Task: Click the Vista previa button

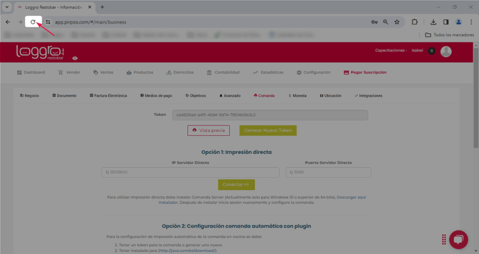Action: coord(208,130)
